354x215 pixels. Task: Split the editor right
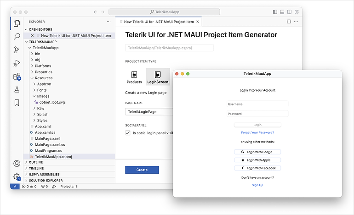[x=289, y=22]
